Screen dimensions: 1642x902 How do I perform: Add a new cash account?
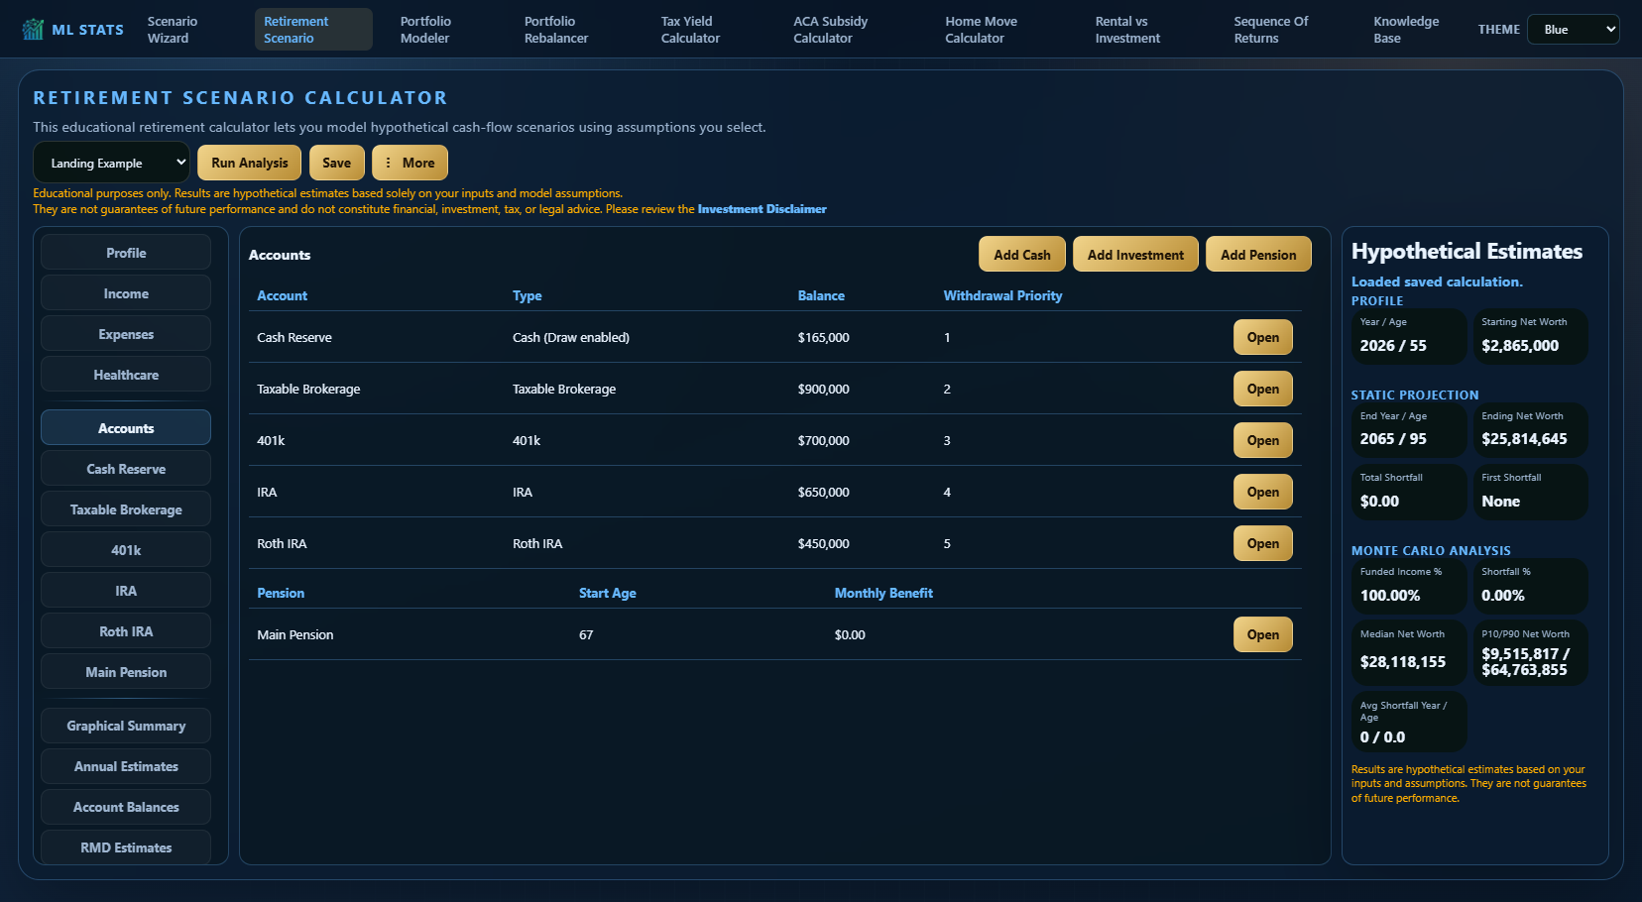click(x=1022, y=254)
